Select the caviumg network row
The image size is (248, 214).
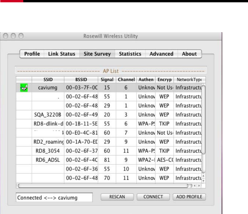point(109,88)
